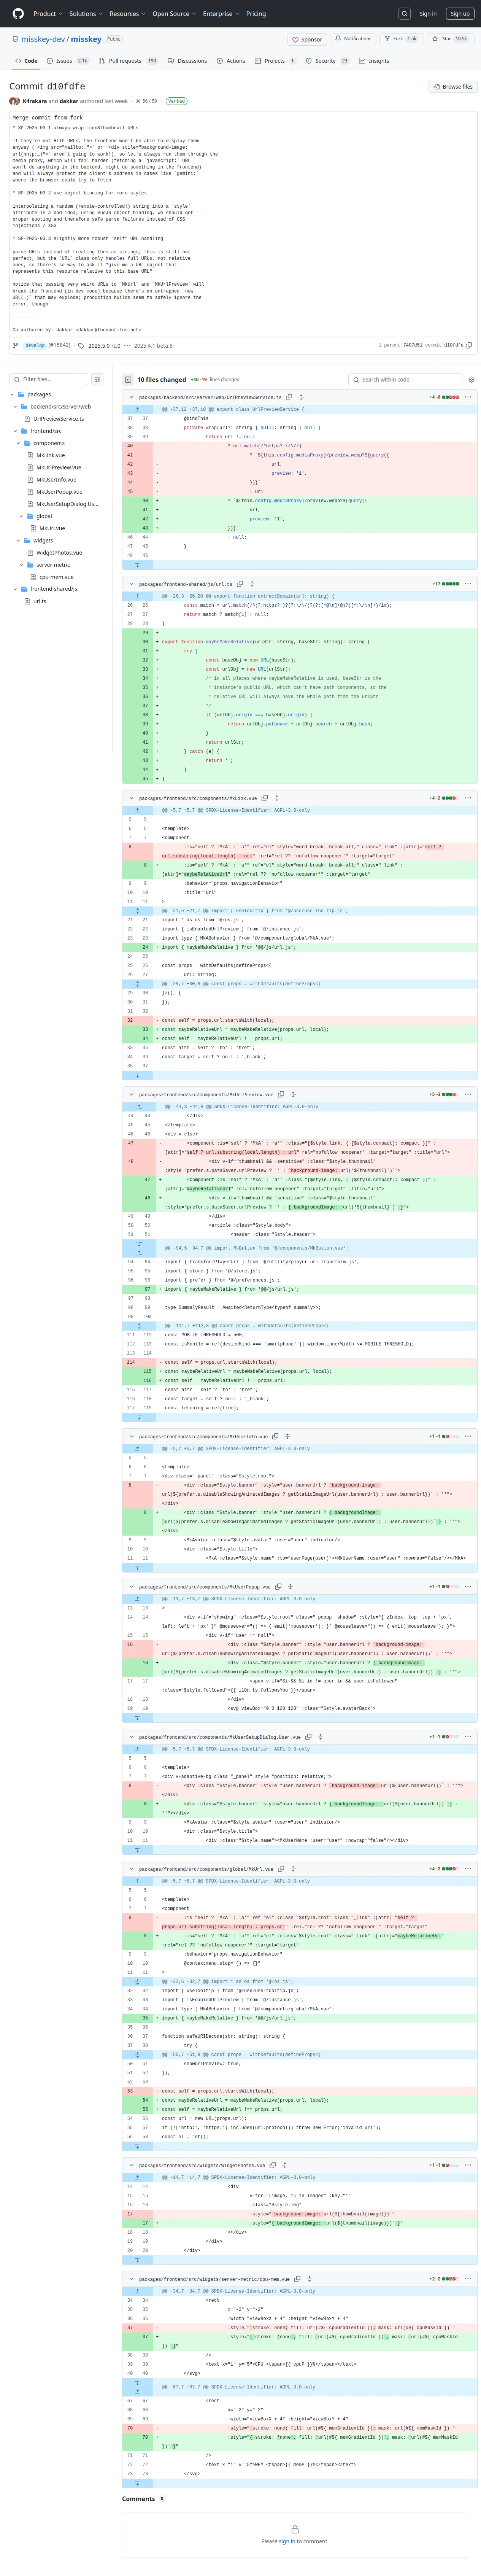
Task: Open the GitHub homepage logo
Action: point(18,14)
